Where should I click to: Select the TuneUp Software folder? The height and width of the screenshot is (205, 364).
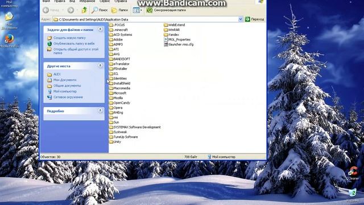[x=123, y=137]
